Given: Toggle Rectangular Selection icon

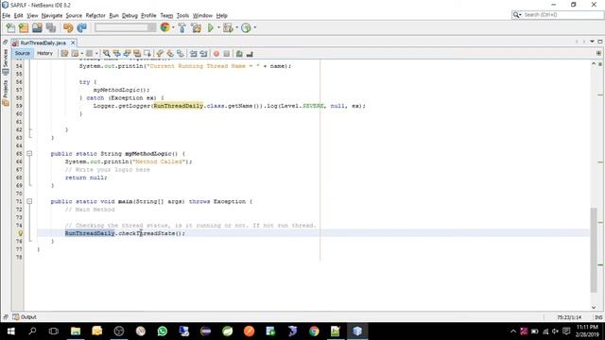Looking at the screenshot, I should coord(147,54).
